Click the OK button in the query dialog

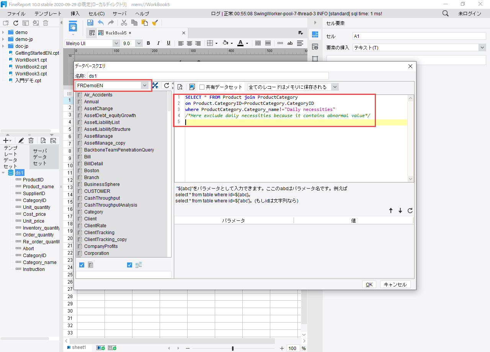(369, 284)
